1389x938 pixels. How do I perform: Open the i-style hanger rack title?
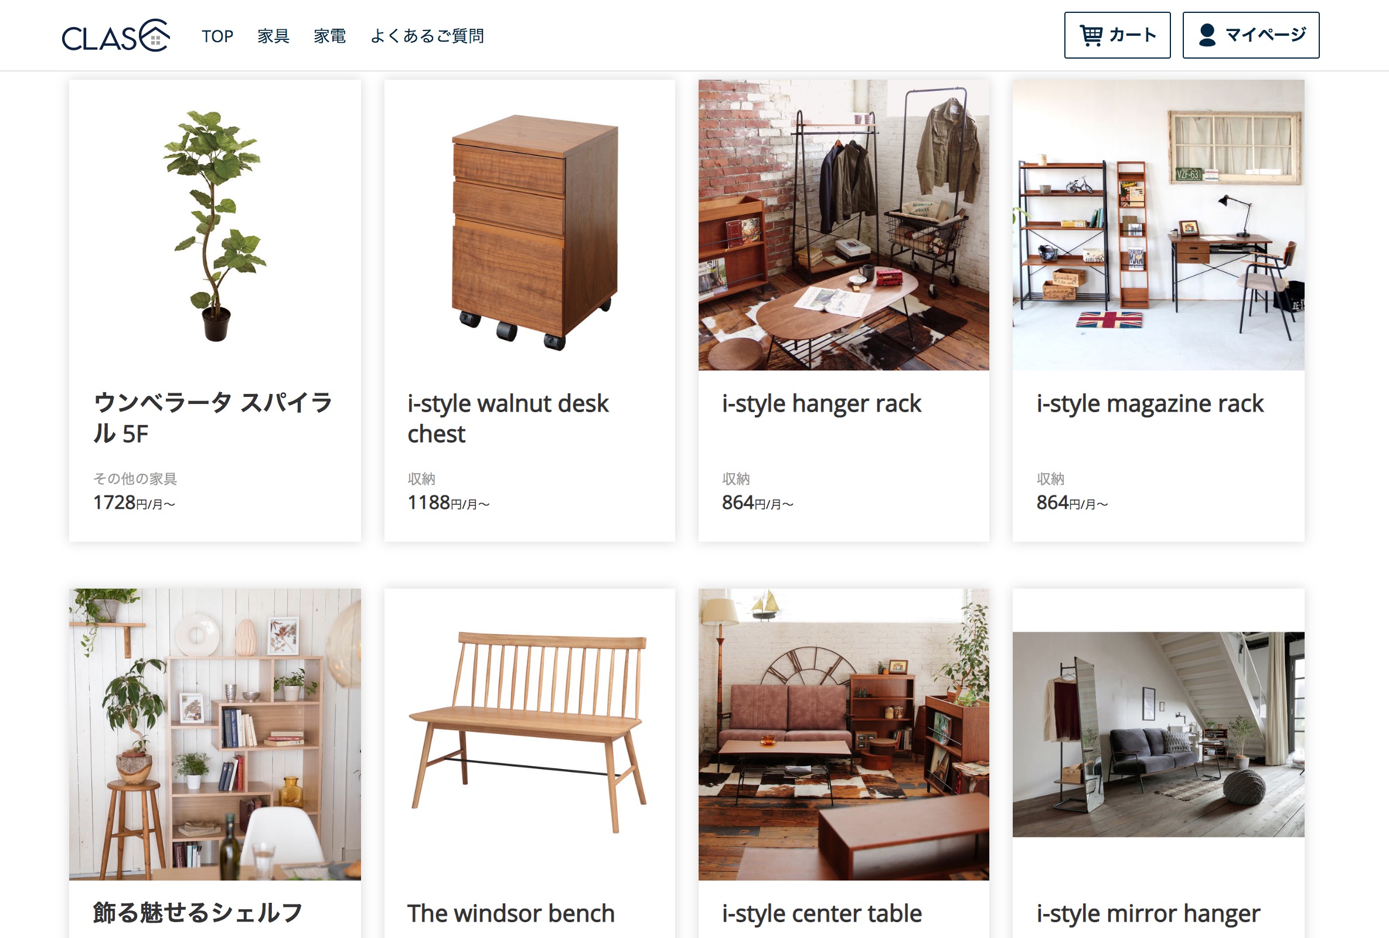point(822,404)
